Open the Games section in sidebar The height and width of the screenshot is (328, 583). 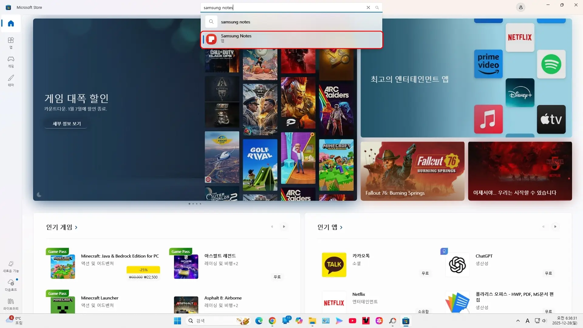tap(11, 61)
